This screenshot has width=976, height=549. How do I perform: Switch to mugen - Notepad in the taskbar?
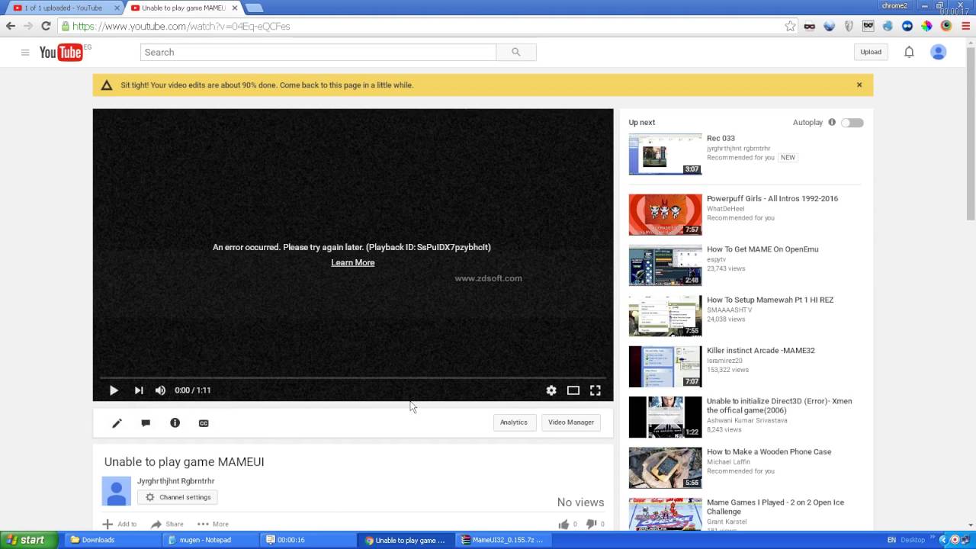tap(210, 540)
